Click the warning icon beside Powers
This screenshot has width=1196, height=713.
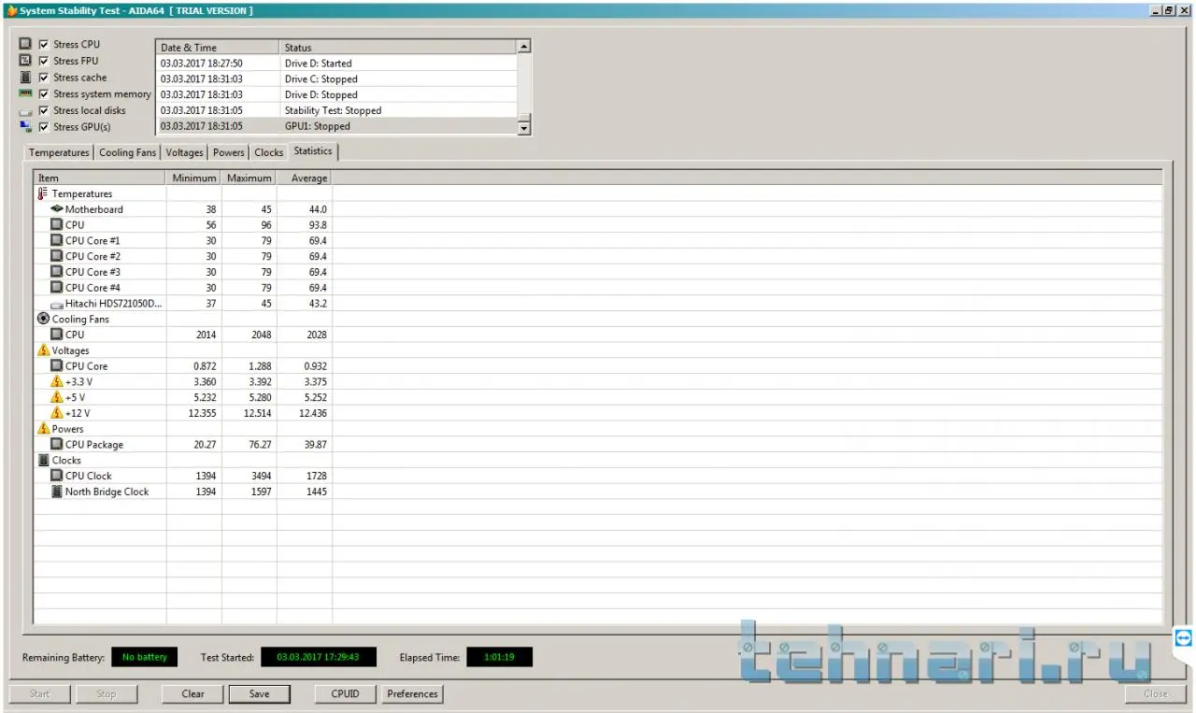[43, 429]
